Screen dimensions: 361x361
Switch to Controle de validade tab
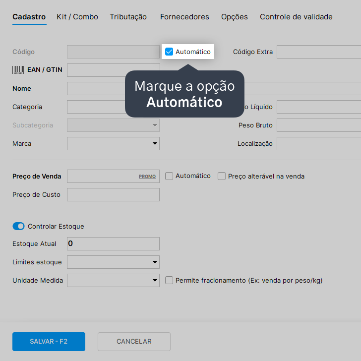[x=296, y=17]
